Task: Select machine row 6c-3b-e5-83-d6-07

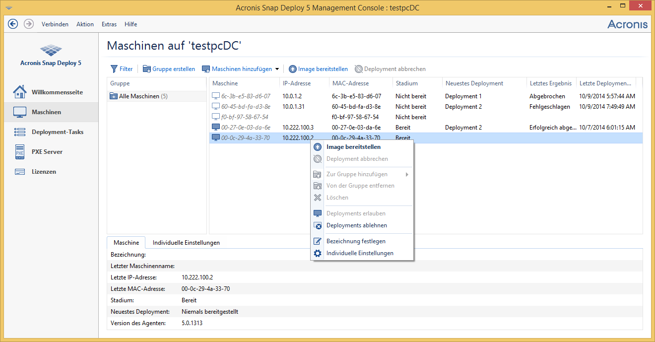Action: tap(426, 96)
